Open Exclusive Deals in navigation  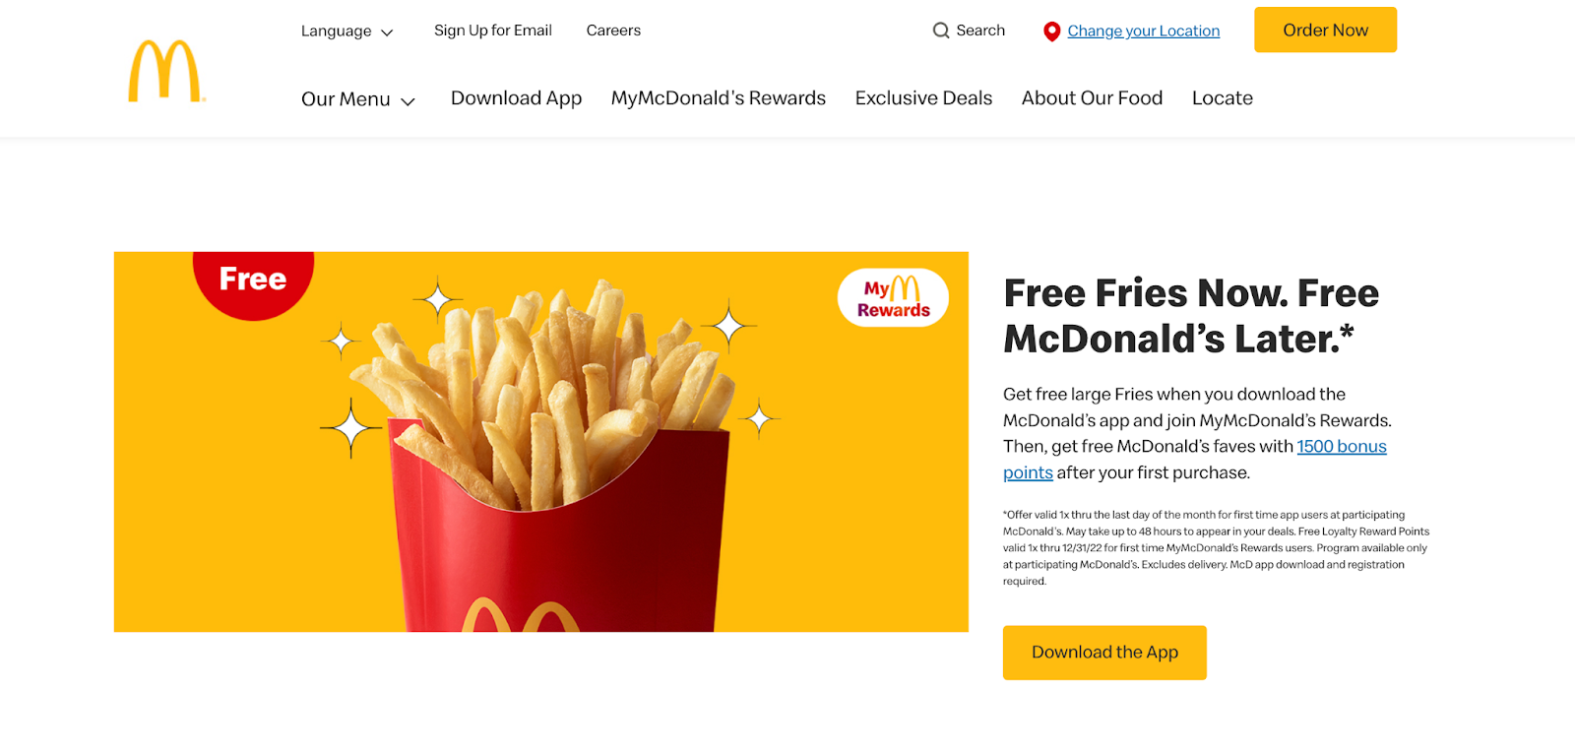click(x=923, y=98)
